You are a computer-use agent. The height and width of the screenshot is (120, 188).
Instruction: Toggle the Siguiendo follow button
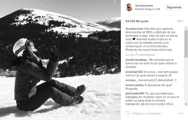coord(174,7)
